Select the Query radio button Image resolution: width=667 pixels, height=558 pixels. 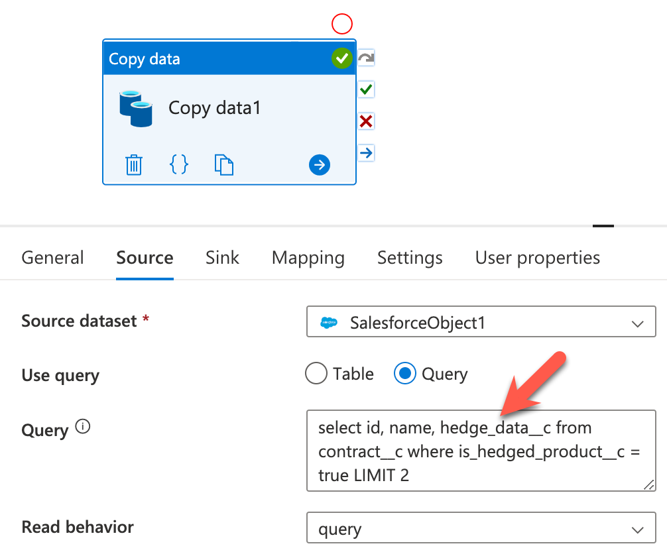(x=404, y=374)
